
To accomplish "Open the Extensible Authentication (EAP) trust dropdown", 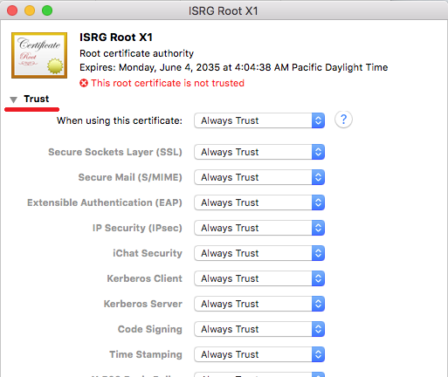I will pyautogui.click(x=259, y=202).
